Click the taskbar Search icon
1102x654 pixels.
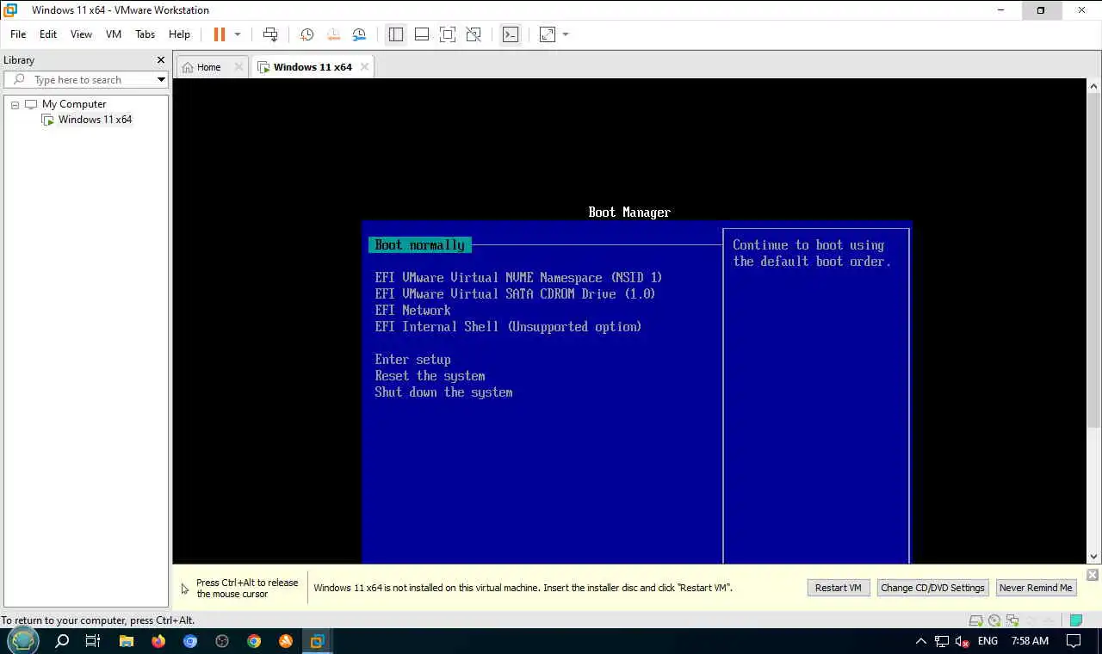(x=62, y=641)
